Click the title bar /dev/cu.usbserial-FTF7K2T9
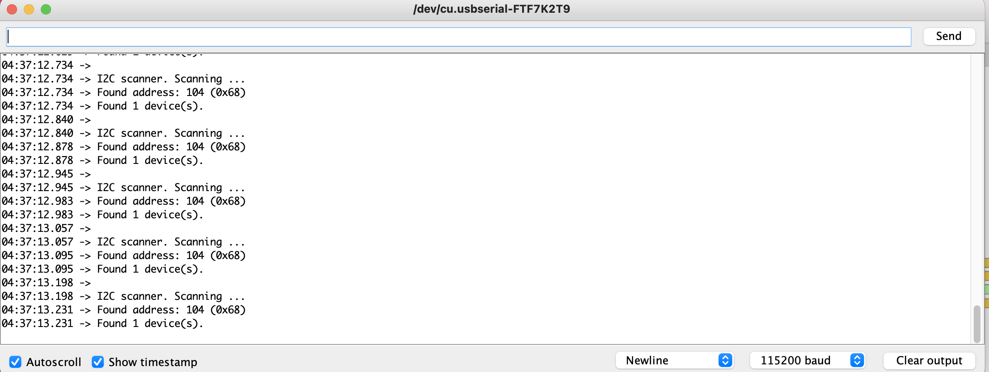This screenshot has width=989, height=372. 492,9
